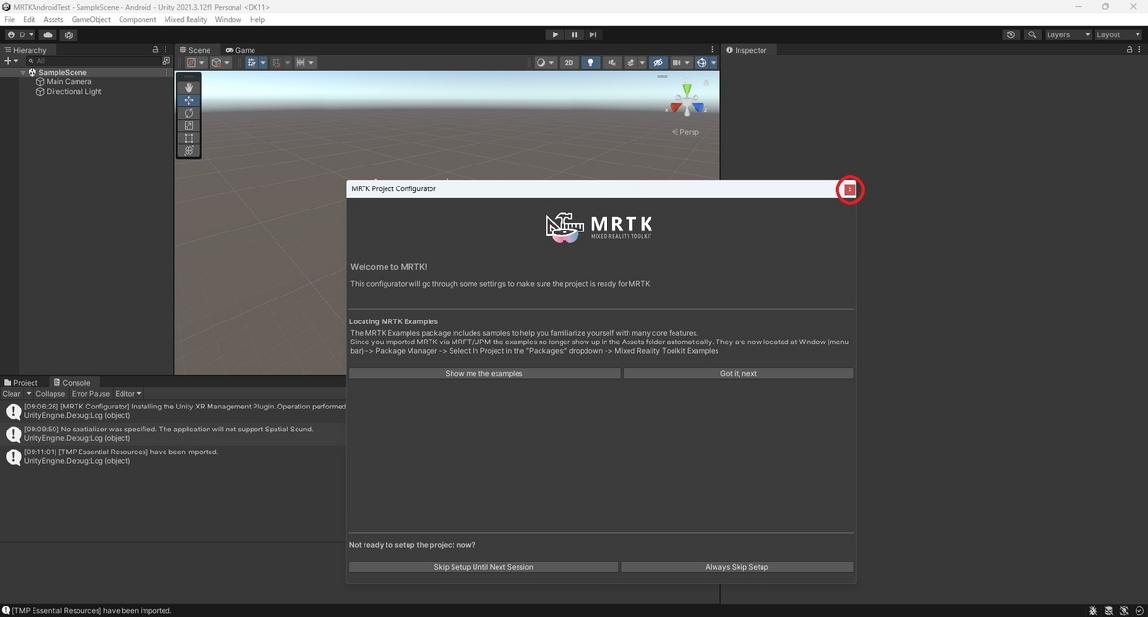Open the Assets menu
Viewport: 1148px width, 617px height.
(x=54, y=19)
